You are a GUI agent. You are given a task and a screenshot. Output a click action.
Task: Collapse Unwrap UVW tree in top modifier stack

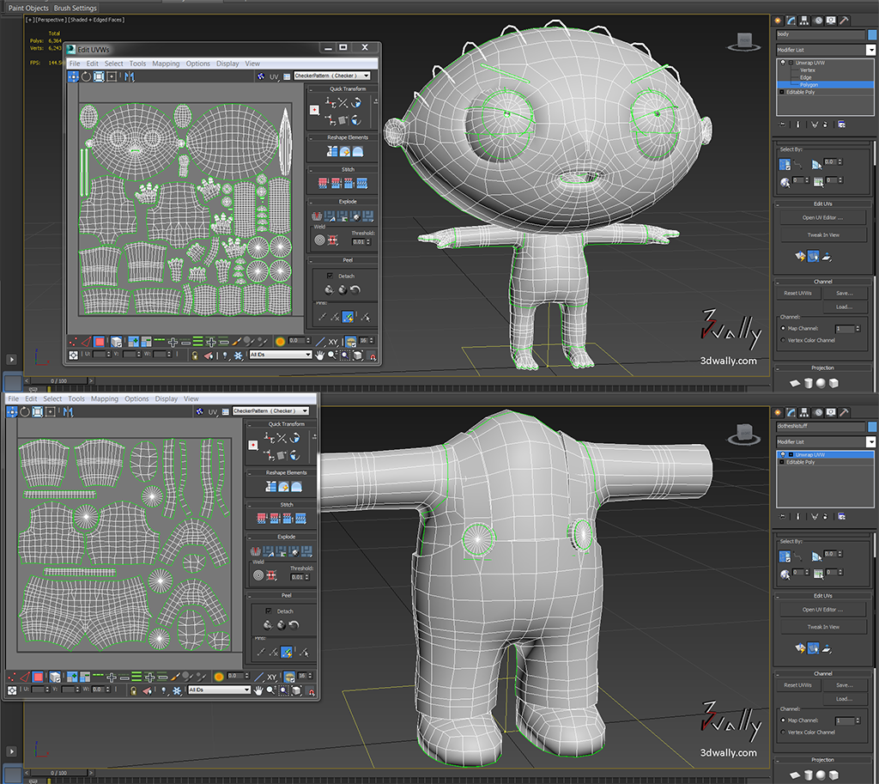tap(791, 63)
